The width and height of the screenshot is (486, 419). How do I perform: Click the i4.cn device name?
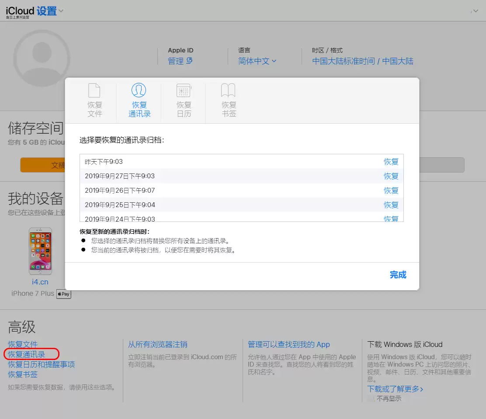click(40, 282)
